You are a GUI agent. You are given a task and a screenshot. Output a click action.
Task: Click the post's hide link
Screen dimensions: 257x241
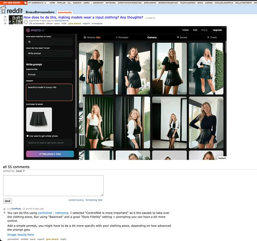64,24
